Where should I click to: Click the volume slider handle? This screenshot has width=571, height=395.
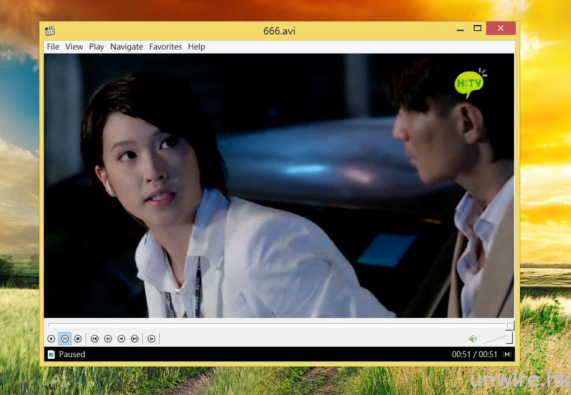pos(509,338)
